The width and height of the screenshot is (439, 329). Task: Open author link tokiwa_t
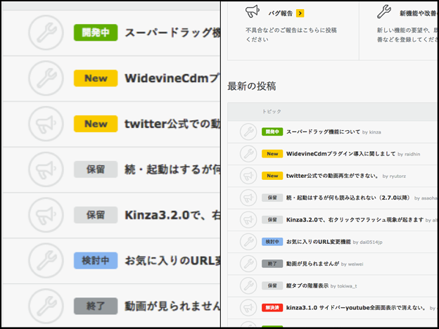pos(347,286)
